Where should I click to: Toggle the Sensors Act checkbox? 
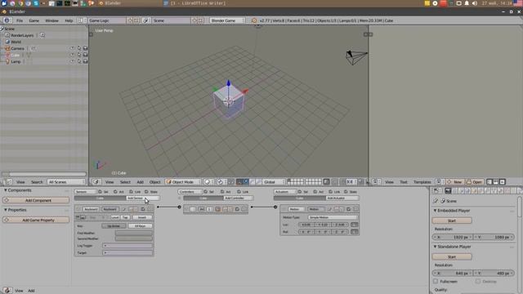point(115,192)
